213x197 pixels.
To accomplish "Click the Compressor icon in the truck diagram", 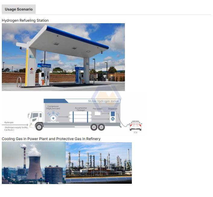I will (53, 116).
